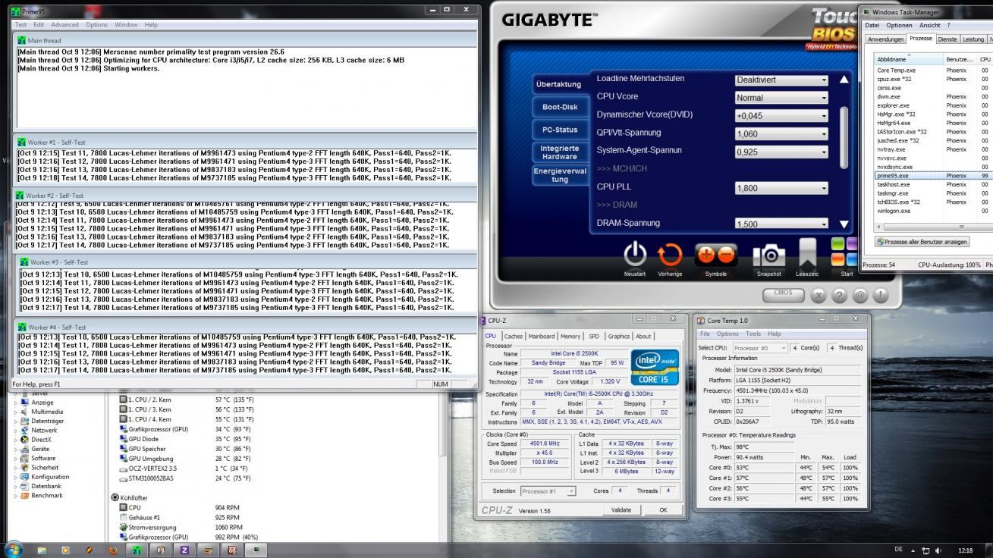
Task: Switch to the Memory tab in CPU-Z
Action: click(x=570, y=336)
